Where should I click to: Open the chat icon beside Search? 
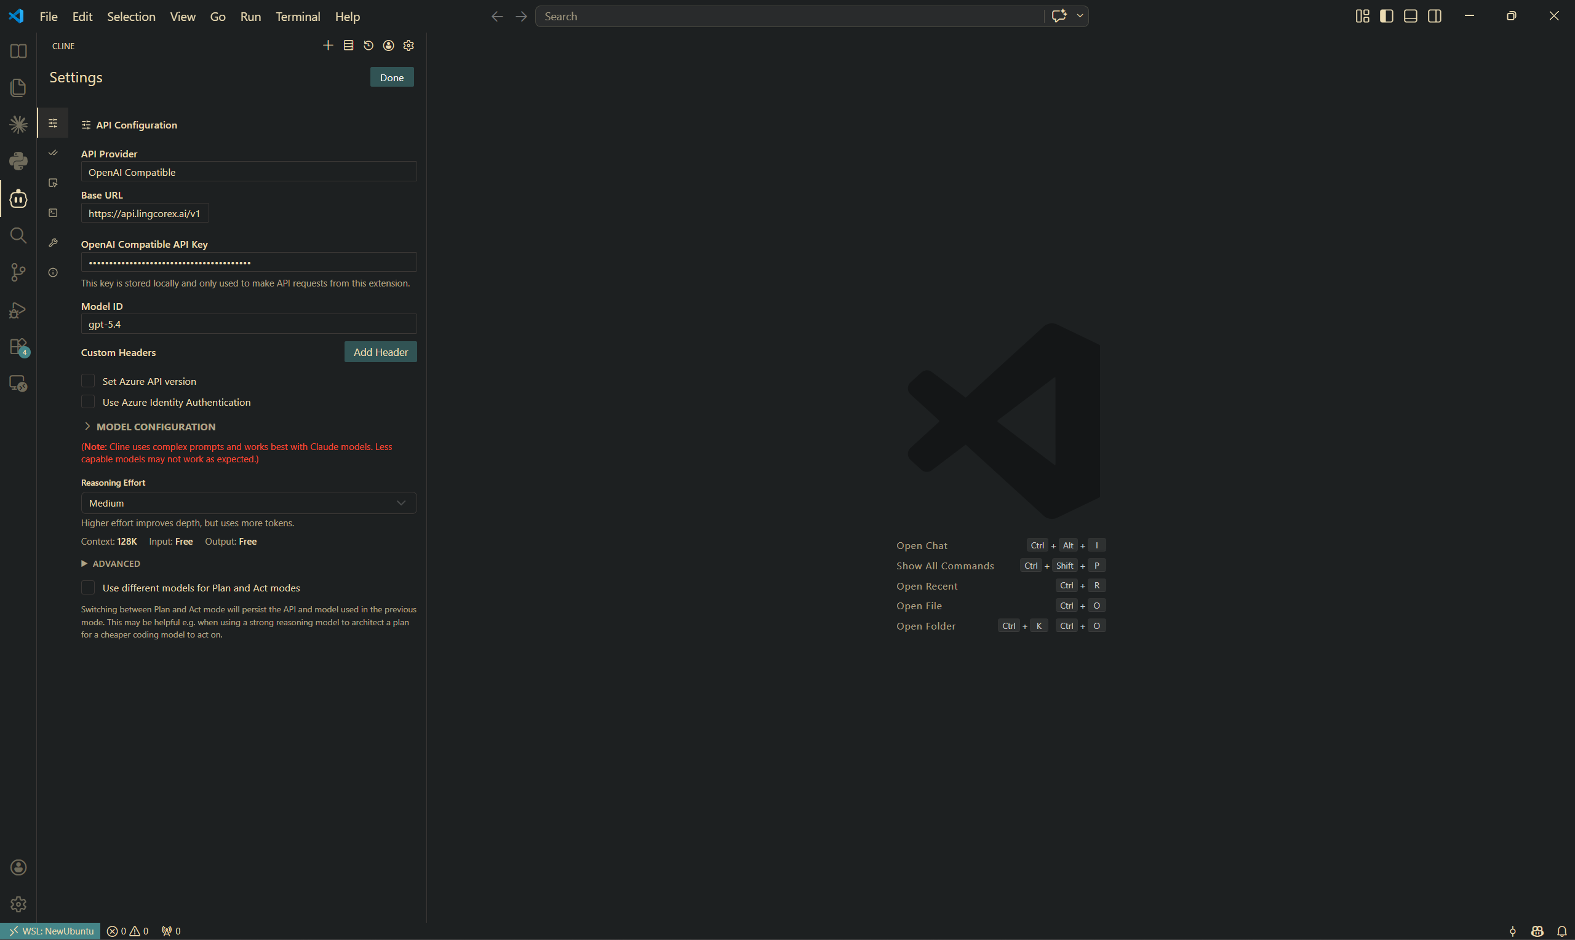(1058, 17)
